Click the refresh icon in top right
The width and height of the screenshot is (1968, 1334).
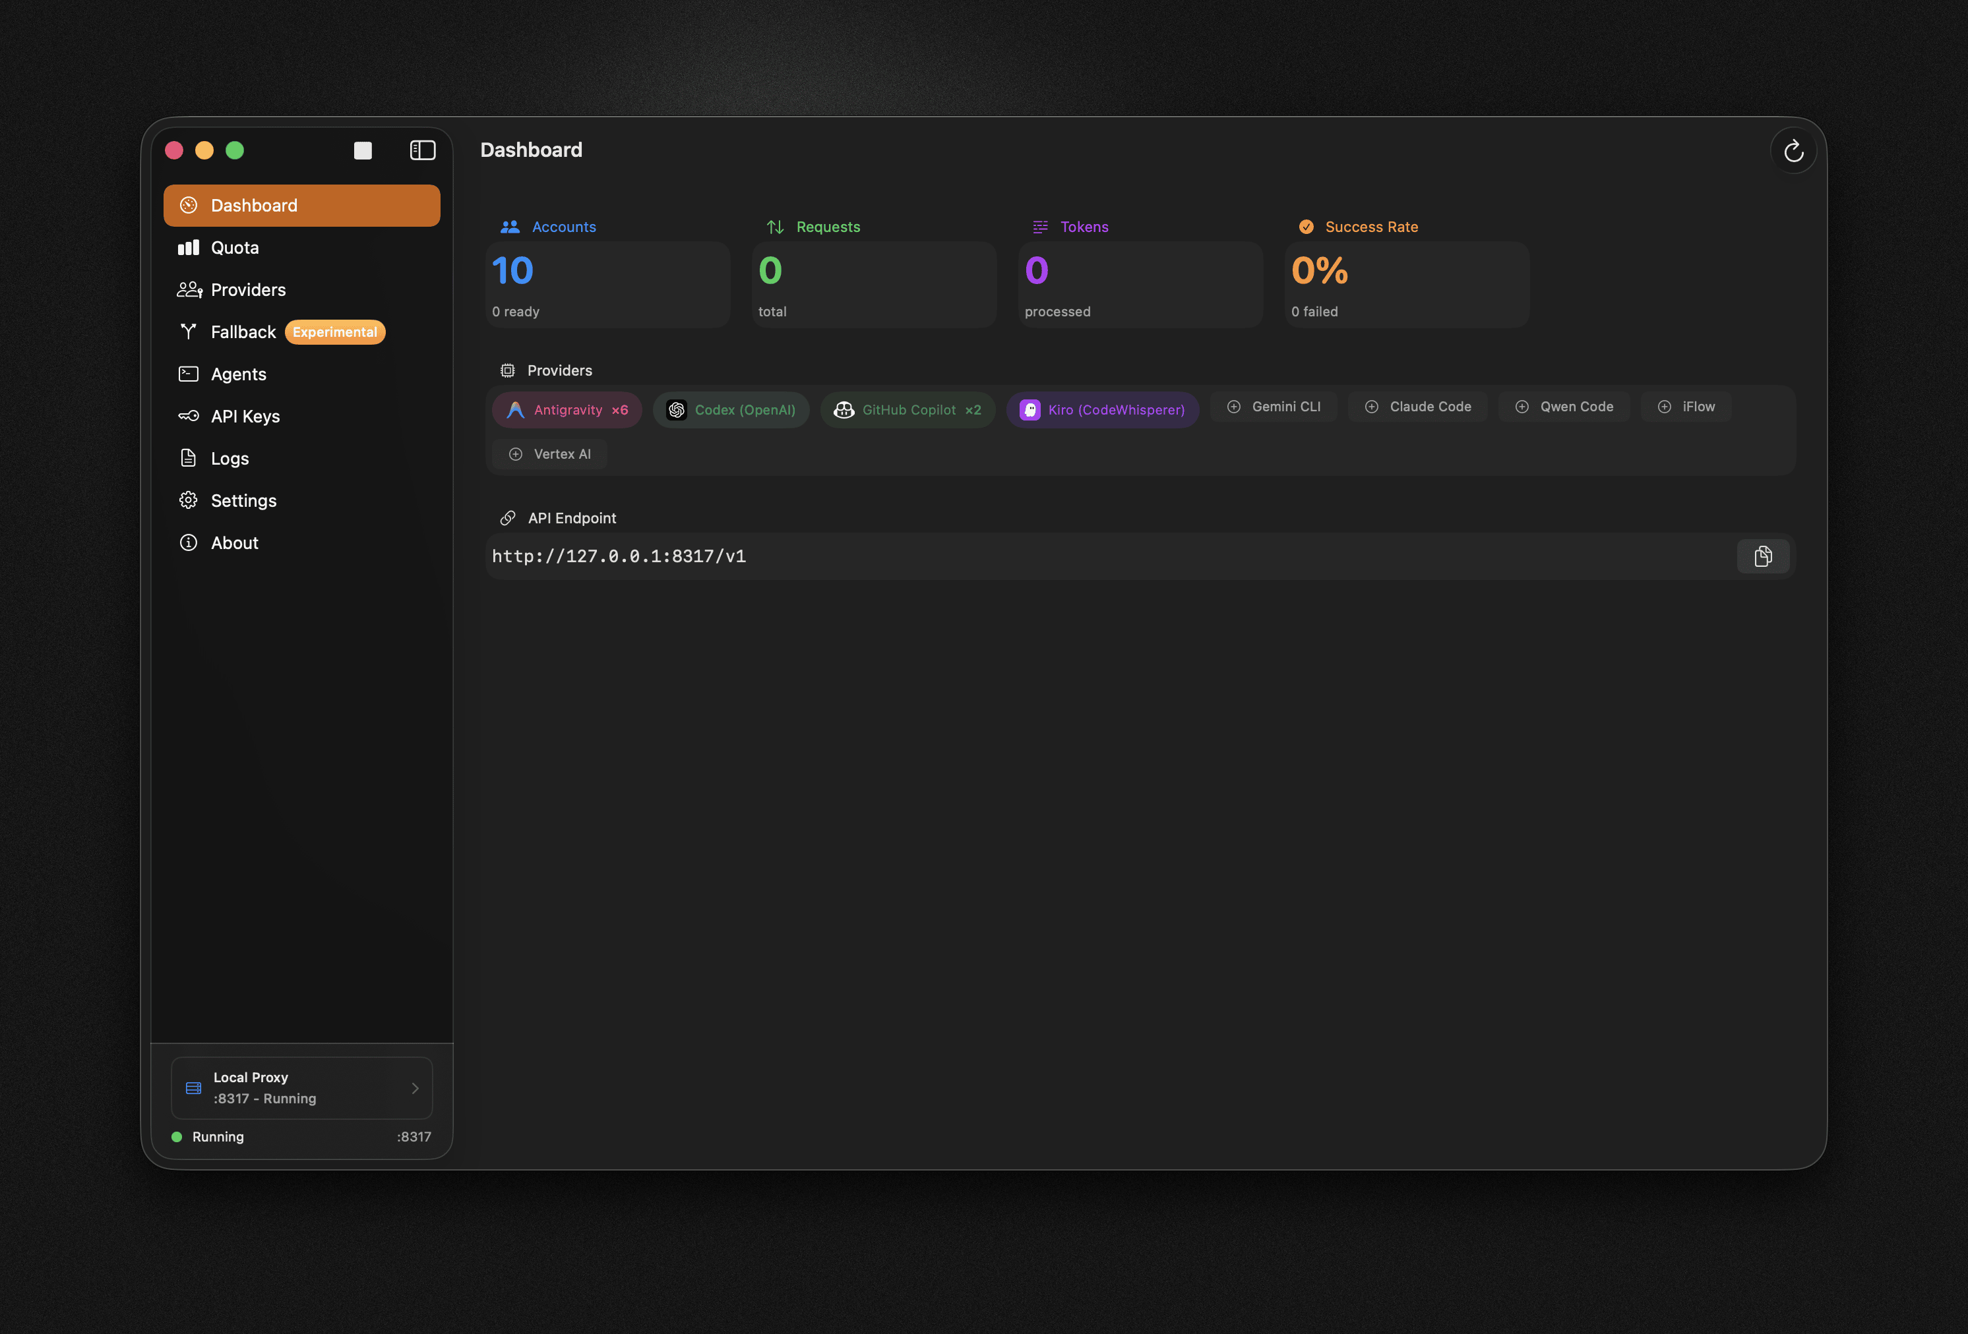click(1793, 152)
